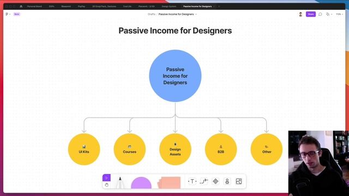349x196 pixels.
Task: Switch to the Design System tab
Action: 169,7
